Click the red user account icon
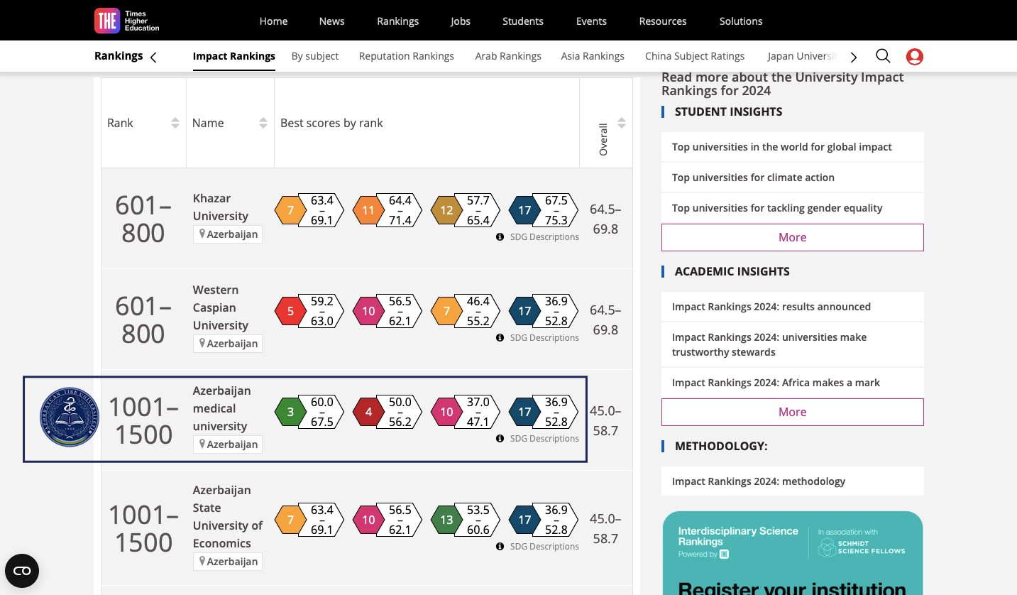Screen dimensions: 1017x595 click(914, 57)
